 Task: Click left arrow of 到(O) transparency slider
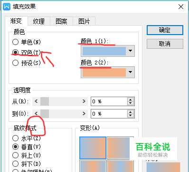[36, 114]
